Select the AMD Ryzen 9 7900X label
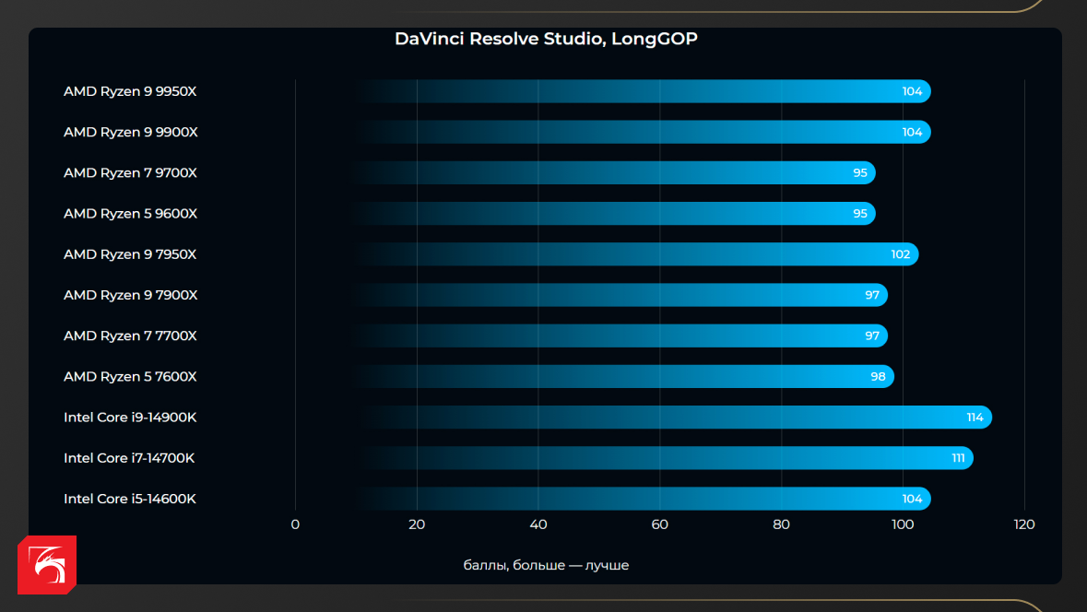Viewport: 1087px width, 612px height. coord(131,295)
